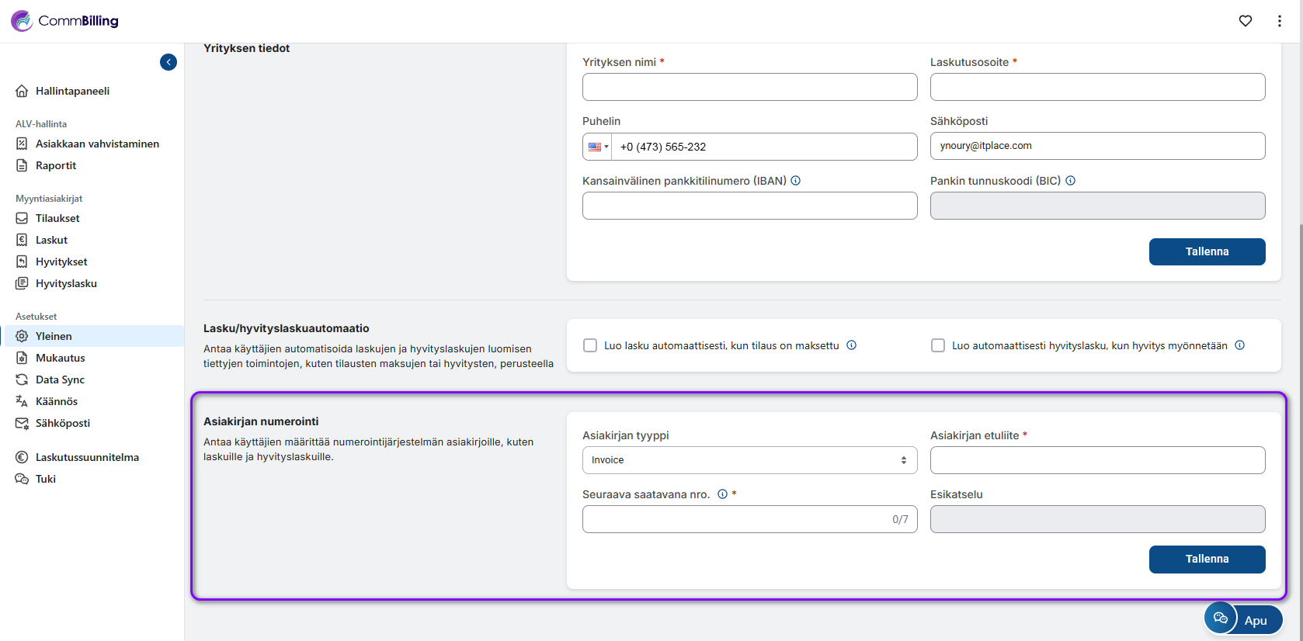Collapse the sidebar with the arrow button
The image size is (1303, 641).
pos(169,62)
